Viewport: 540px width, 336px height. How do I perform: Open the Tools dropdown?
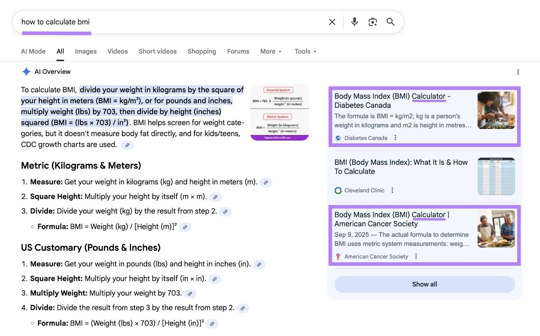coord(305,51)
